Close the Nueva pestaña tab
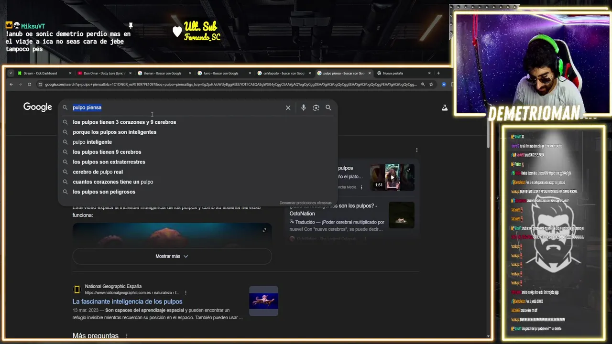The height and width of the screenshot is (344, 612). pyautogui.click(x=429, y=73)
